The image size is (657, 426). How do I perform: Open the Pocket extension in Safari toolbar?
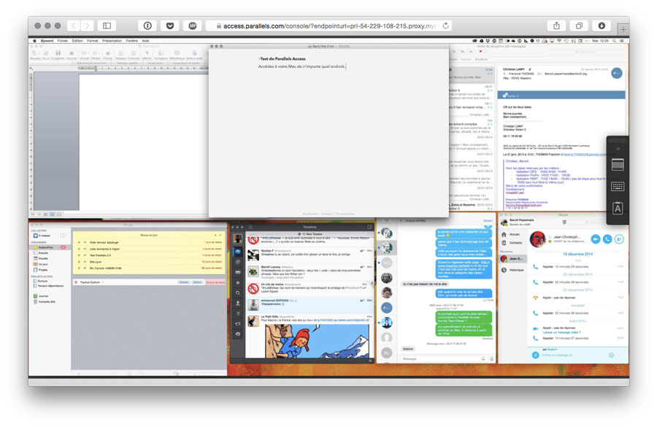point(169,26)
